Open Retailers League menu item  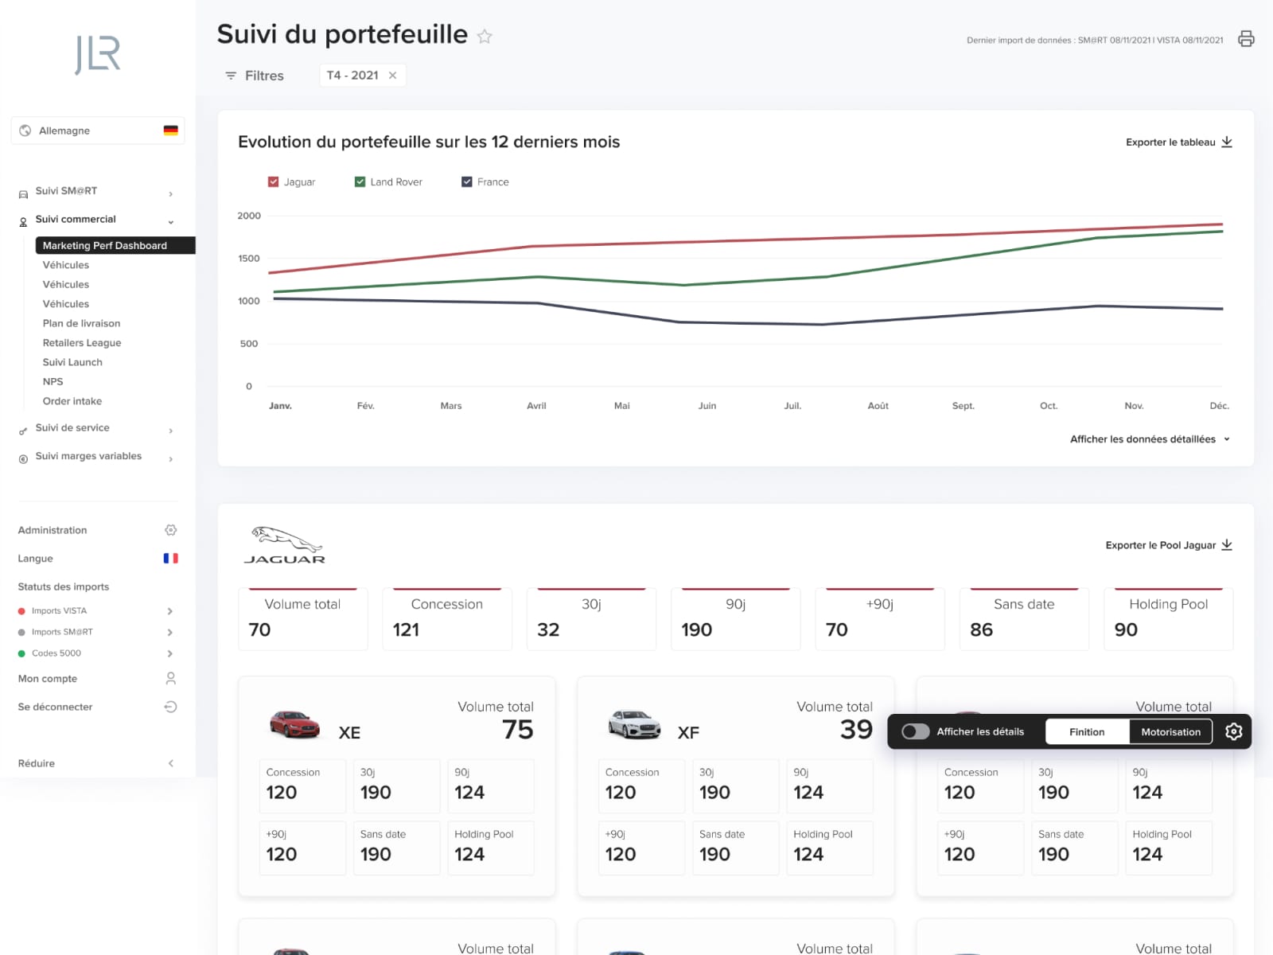(x=82, y=343)
